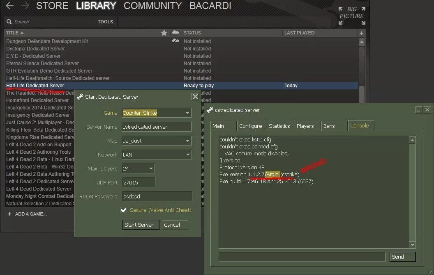Select Eternal Silence Dedicated Server row

[181, 64]
